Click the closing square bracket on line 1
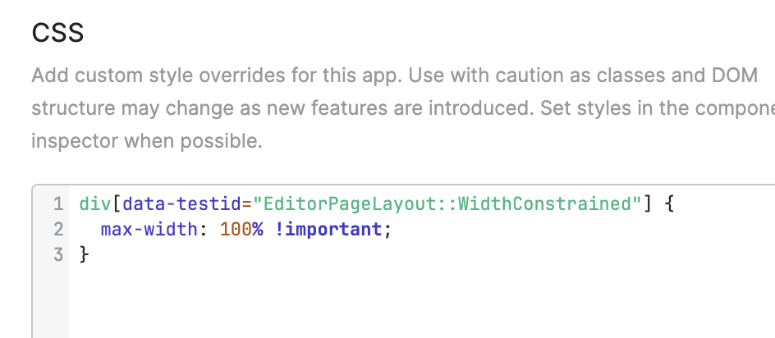The height and width of the screenshot is (338, 775). pyautogui.click(x=649, y=203)
